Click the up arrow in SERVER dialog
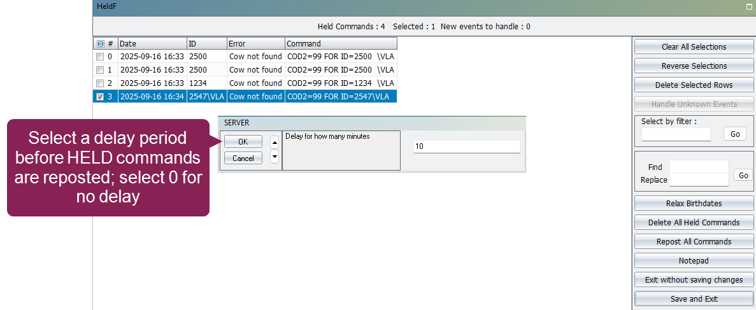This screenshot has height=310, width=756. click(x=275, y=143)
